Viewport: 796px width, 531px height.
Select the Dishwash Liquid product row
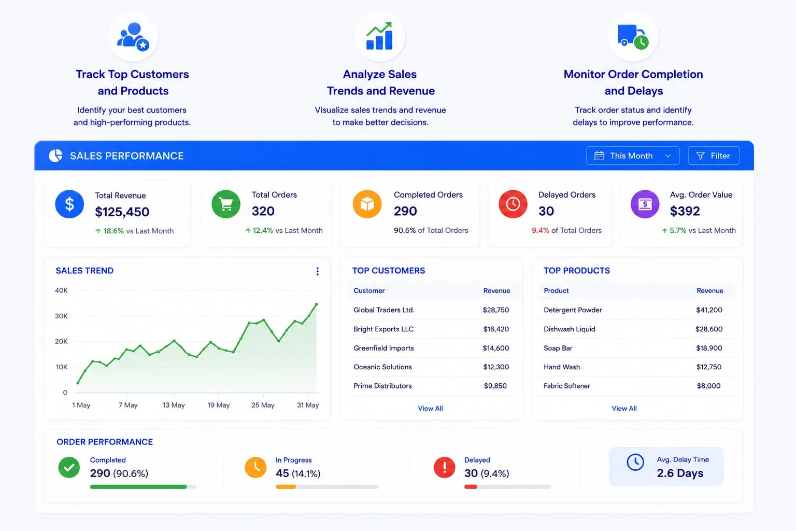pos(636,329)
